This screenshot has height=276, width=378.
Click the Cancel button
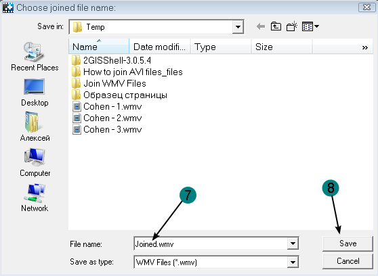[x=348, y=261]
